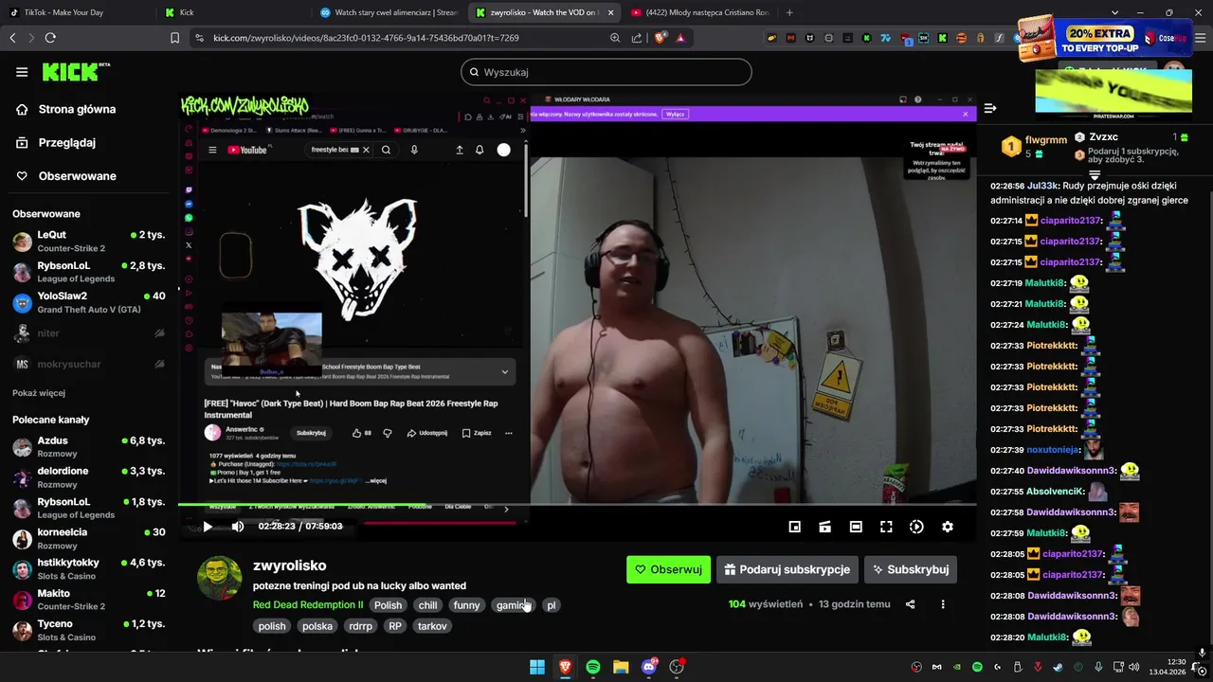Open the video's three-dot options menu
This screenshot has width=1213, height=682.
click(x=942, y=604)
